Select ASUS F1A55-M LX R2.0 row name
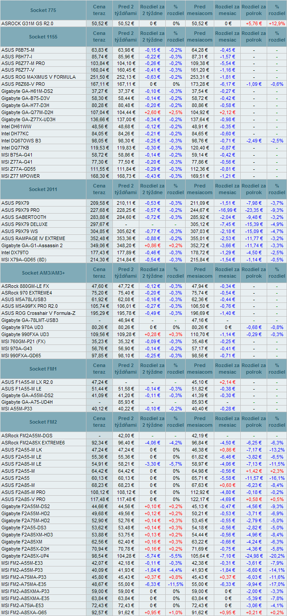Screen dimensions: 287x616 (x=27, y=382)
